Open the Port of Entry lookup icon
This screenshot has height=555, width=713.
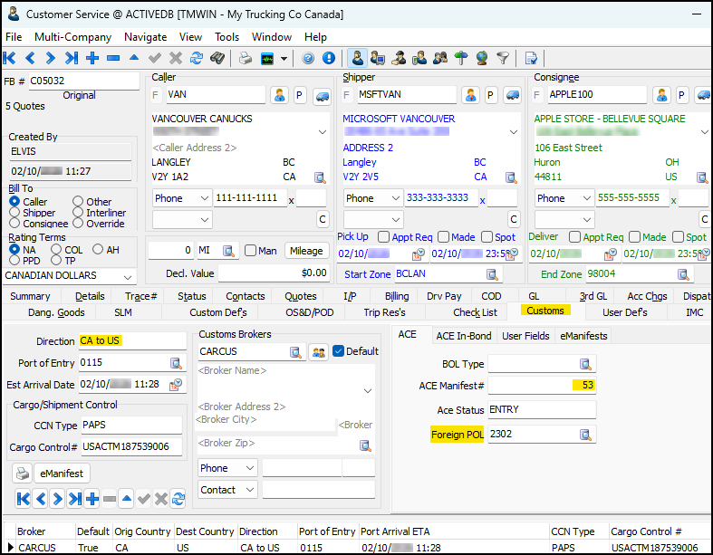[x=177, y=363]
